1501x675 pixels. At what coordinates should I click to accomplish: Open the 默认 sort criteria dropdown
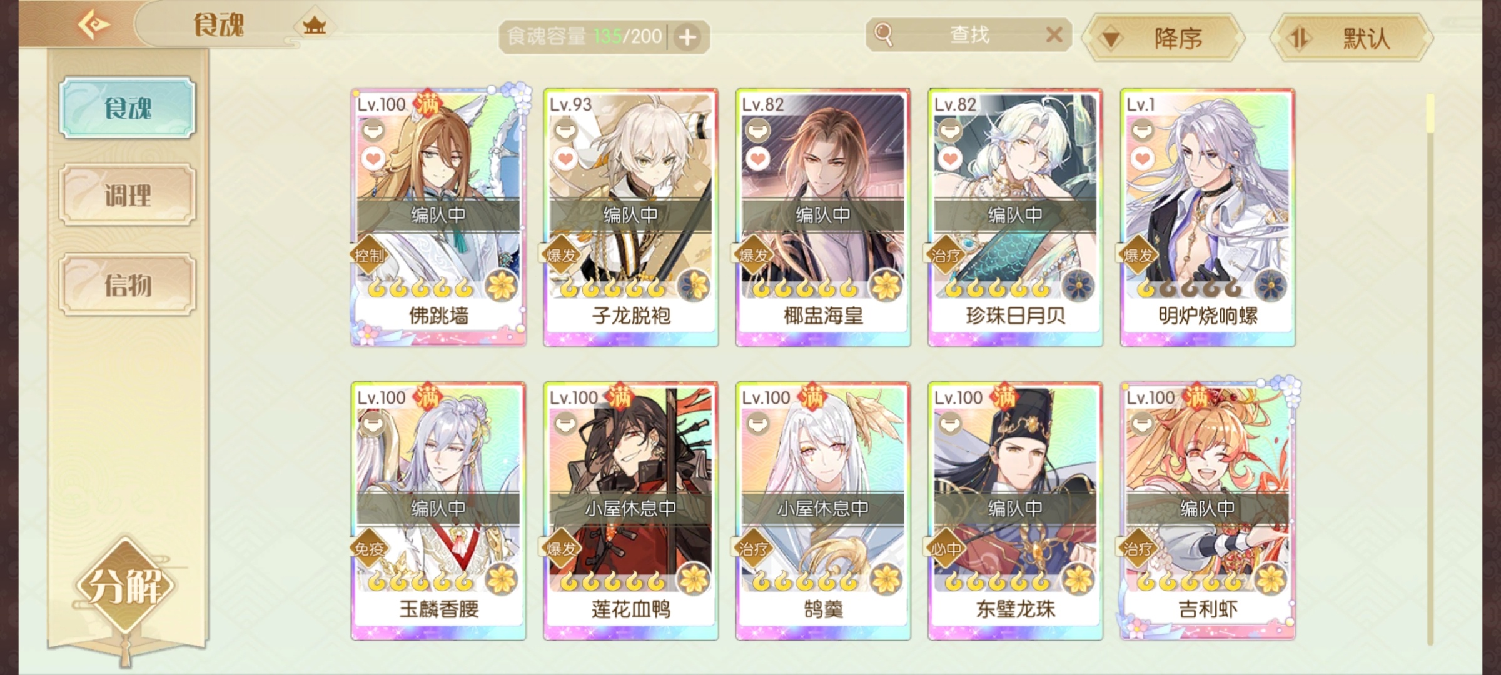click(x=1352, y=39)
